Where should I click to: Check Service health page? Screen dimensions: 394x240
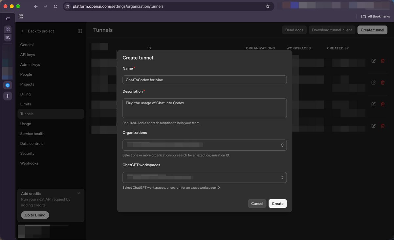pyautogui.click(x=51, y=133)
